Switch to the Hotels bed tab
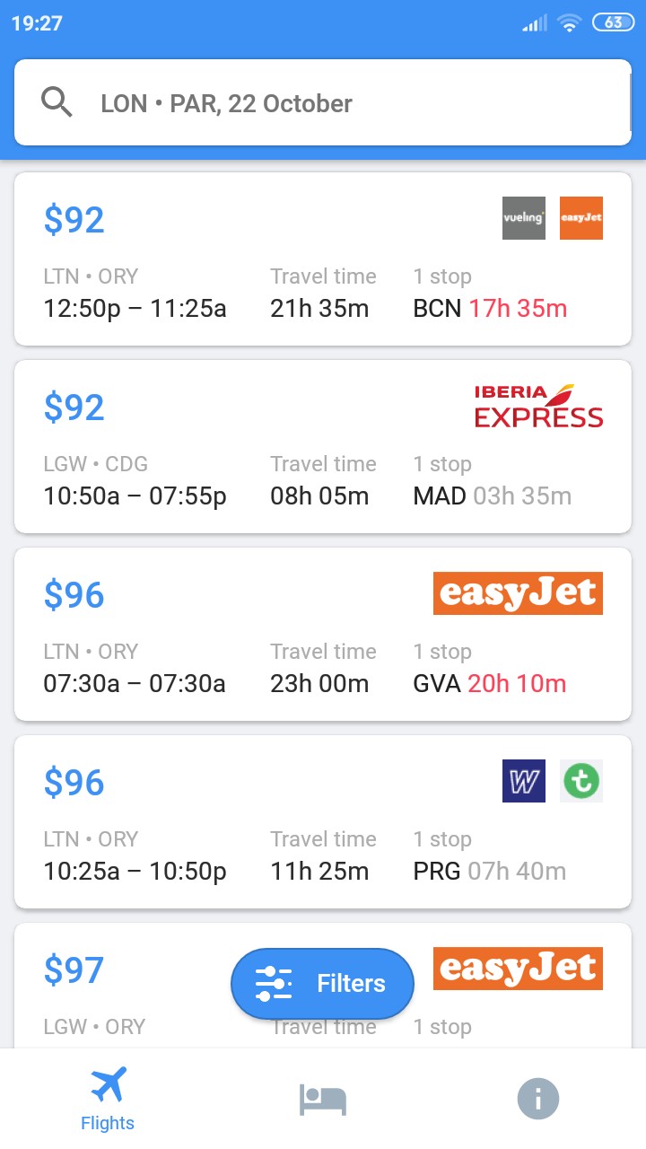This screenshot has width=646, height=1149. [x=323, y=1099]
